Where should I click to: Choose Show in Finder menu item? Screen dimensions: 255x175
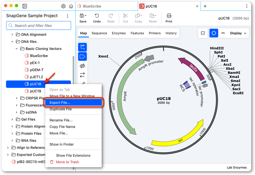tap(73, 144)
